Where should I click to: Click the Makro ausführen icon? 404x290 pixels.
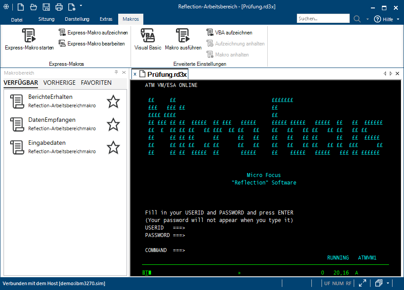[x=183, y=35]
